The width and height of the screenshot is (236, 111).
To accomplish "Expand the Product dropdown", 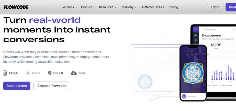I will click(88, 7).
